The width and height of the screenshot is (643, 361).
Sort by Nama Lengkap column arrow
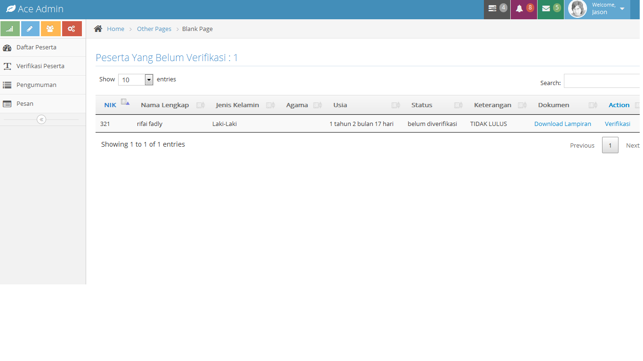tap(201, 105)
